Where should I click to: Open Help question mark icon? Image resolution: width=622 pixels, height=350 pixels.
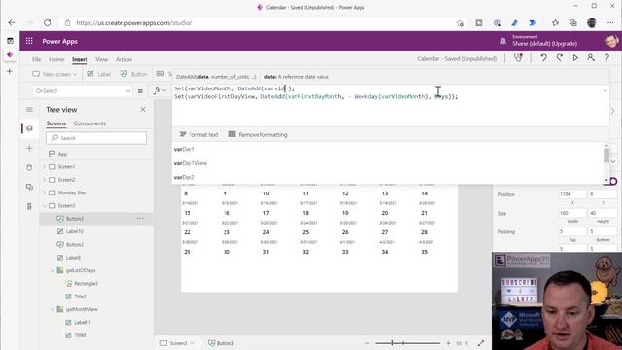click(606, 58)
